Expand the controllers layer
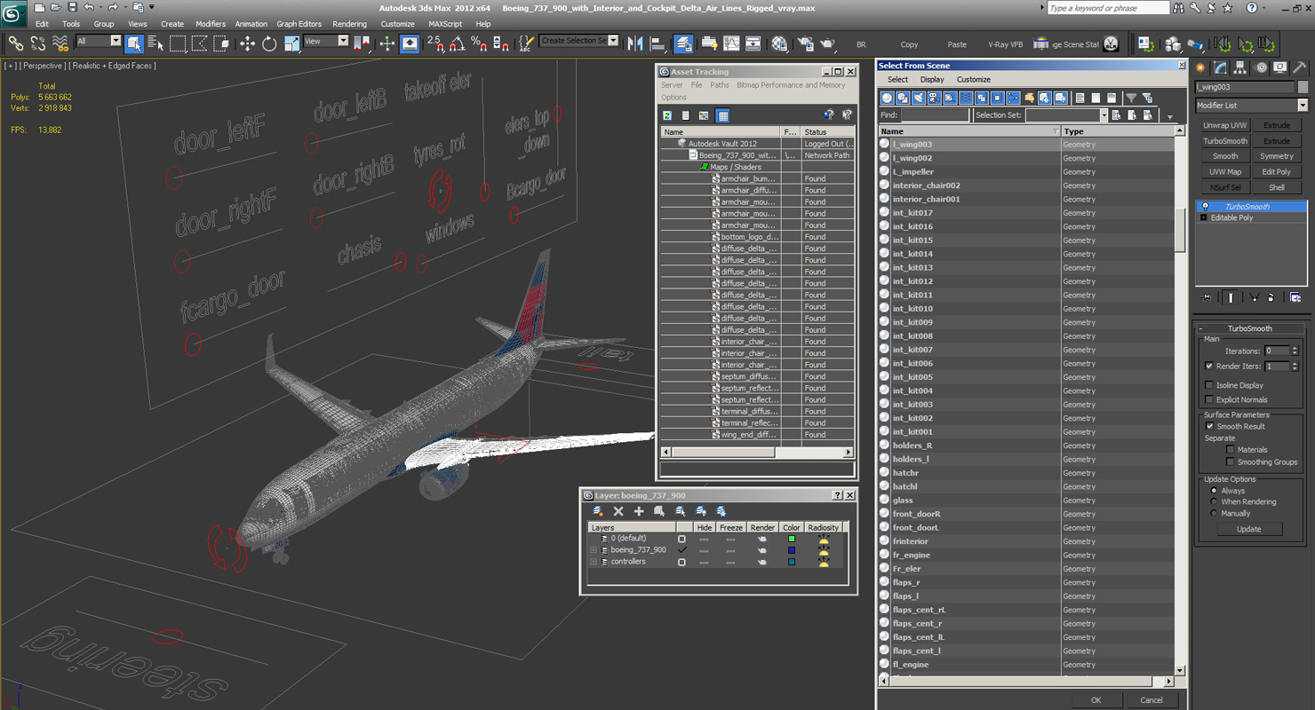 pyautogui.click(x=594, y=562)
